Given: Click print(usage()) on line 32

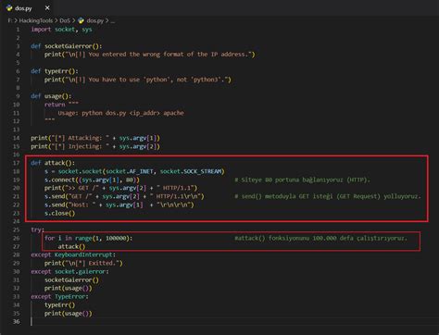Looking at the screenshot, I should (69, 288).
